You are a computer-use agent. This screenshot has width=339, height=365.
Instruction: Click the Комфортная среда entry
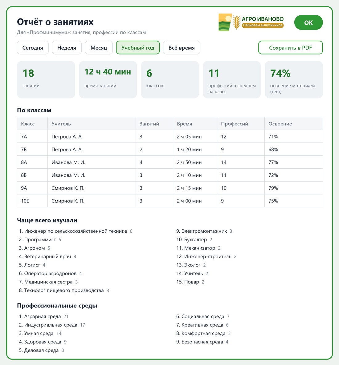click(x=203, y=333)
